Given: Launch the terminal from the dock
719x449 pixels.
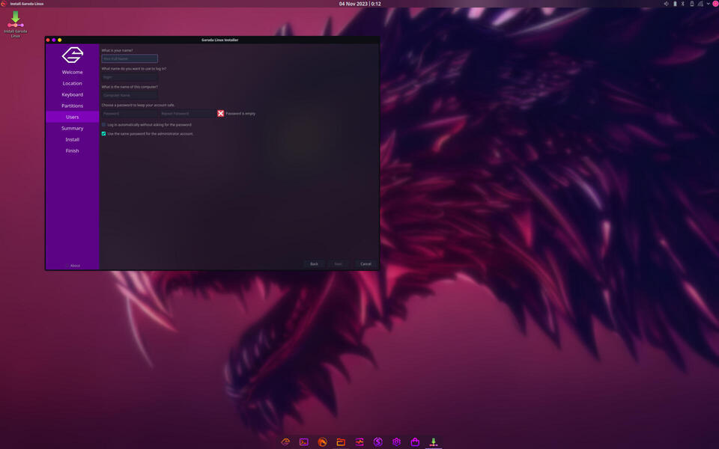Looking at the screenshot, I should coord(303,442).
